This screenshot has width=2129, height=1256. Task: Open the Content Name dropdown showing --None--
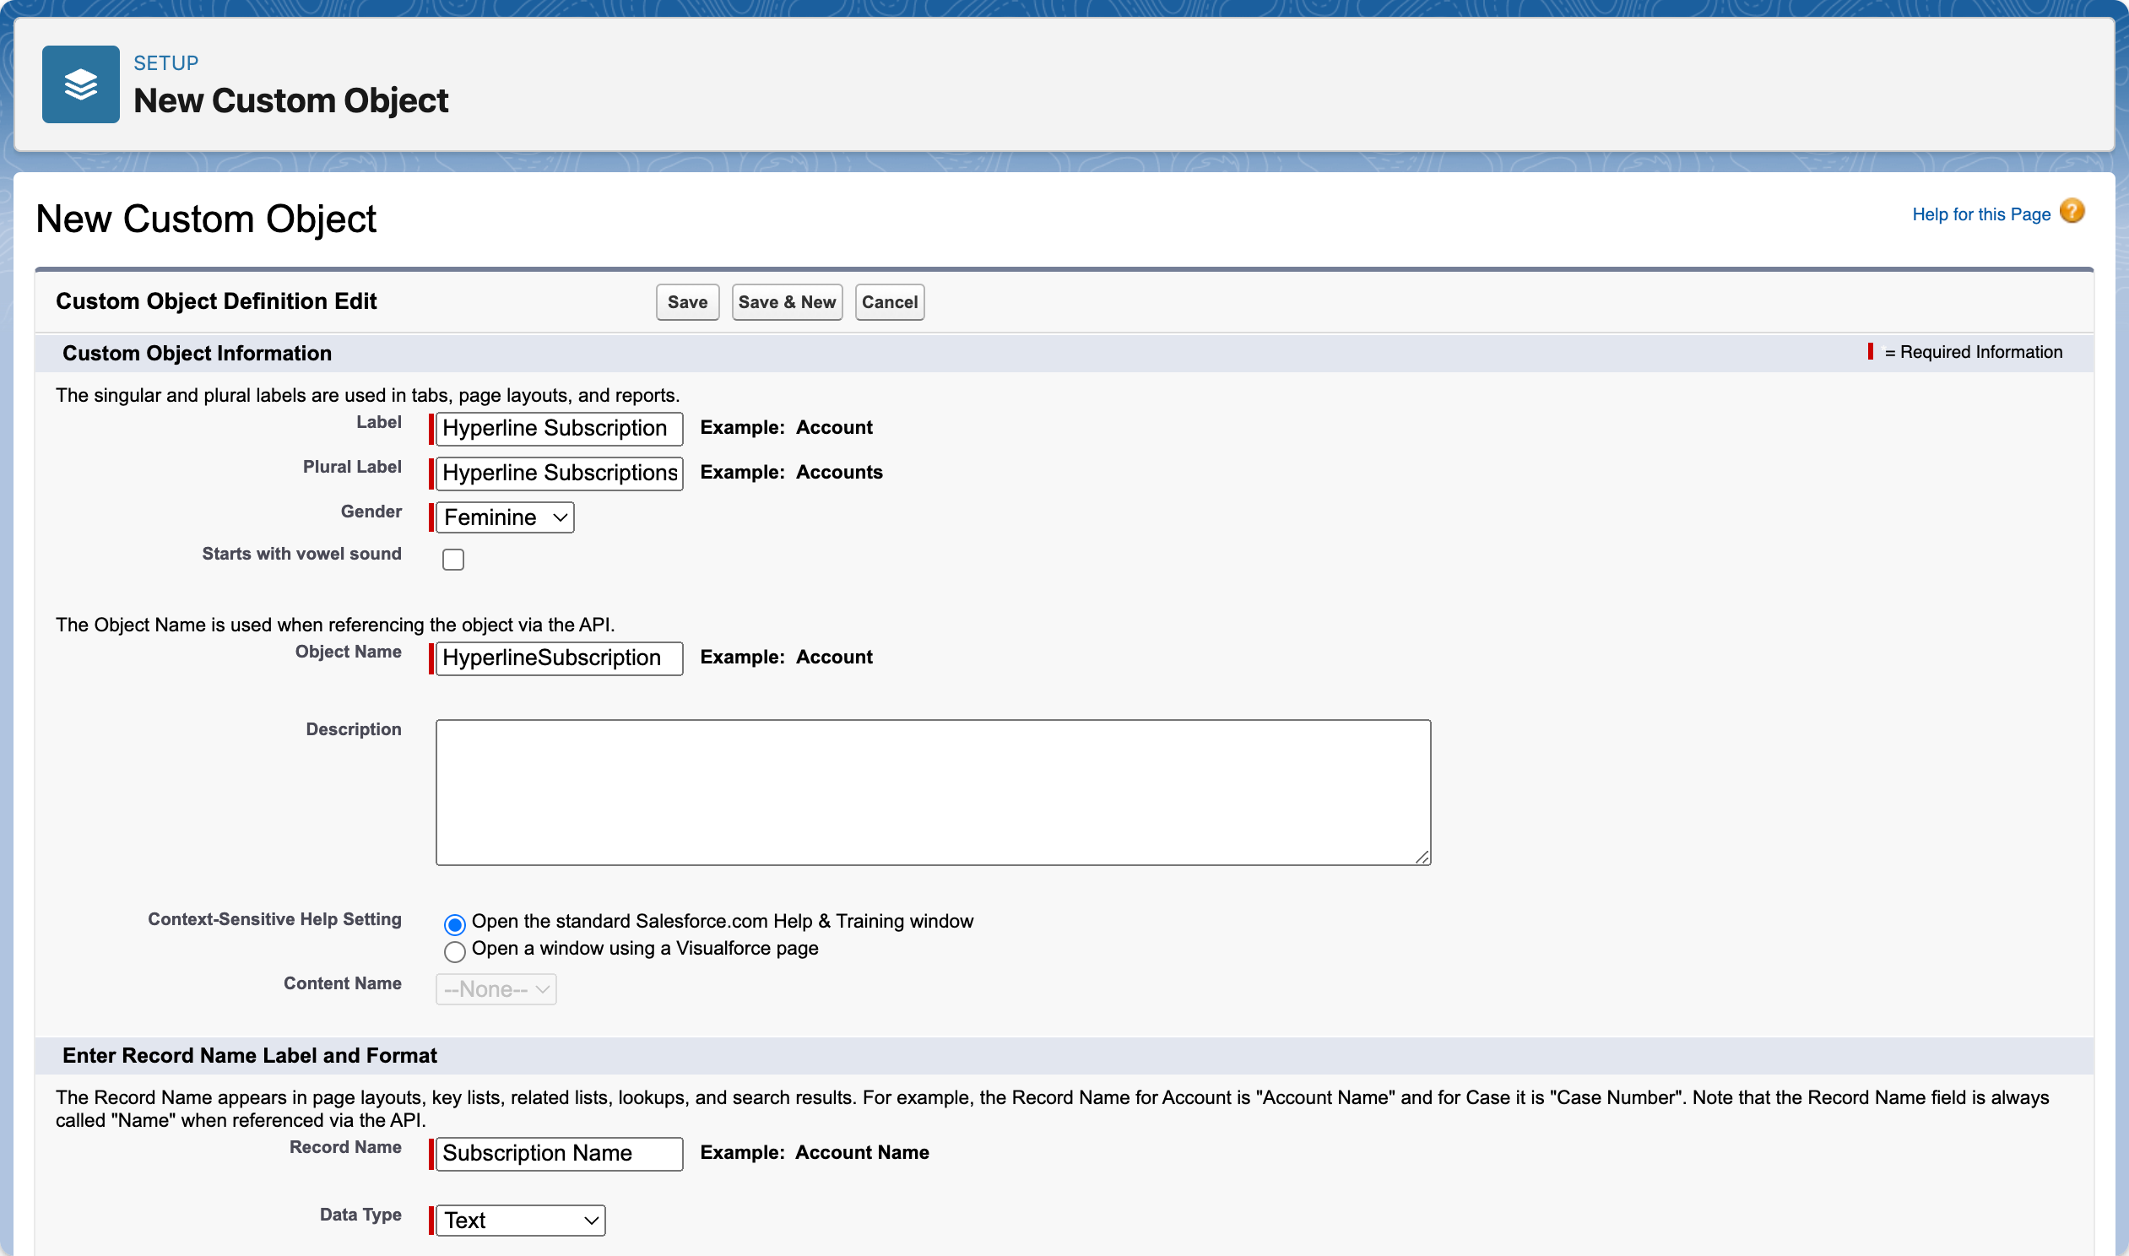(x=496, y=989)
